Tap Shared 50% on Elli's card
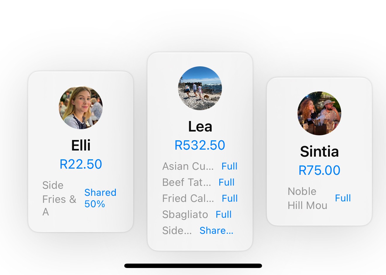This screenshot has height=275, width=386. pyautogui.click(x=100, y=198)
